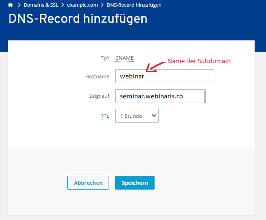The image size is (266, 220).
Task: Click the red Name der Subdomain annotation
Action: [x=199, y=61]
